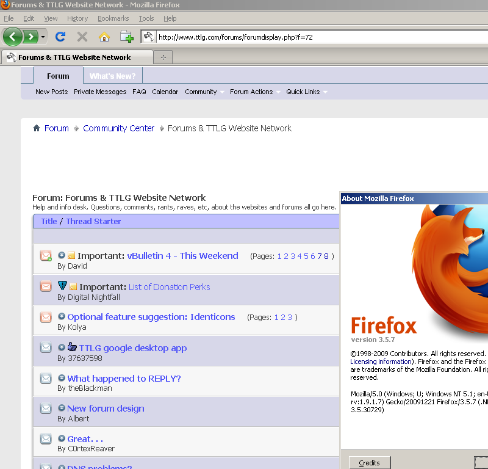Click the envelope icon for List of Donation Perks
The width and height of the screenshot is (488, 469).
(46, 286)
